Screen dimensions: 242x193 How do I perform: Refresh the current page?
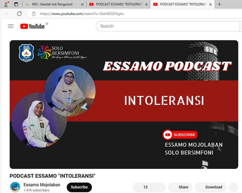[x=19, y=14]
